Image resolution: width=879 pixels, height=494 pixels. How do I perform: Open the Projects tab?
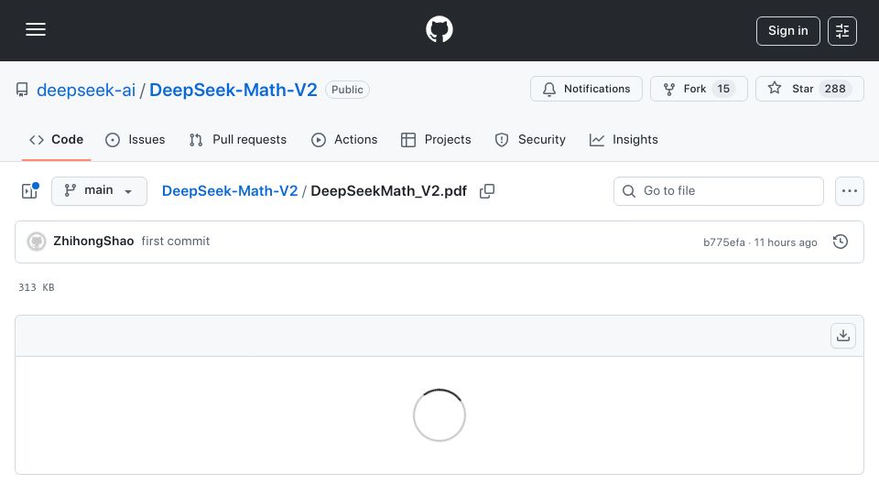point(436,139)
